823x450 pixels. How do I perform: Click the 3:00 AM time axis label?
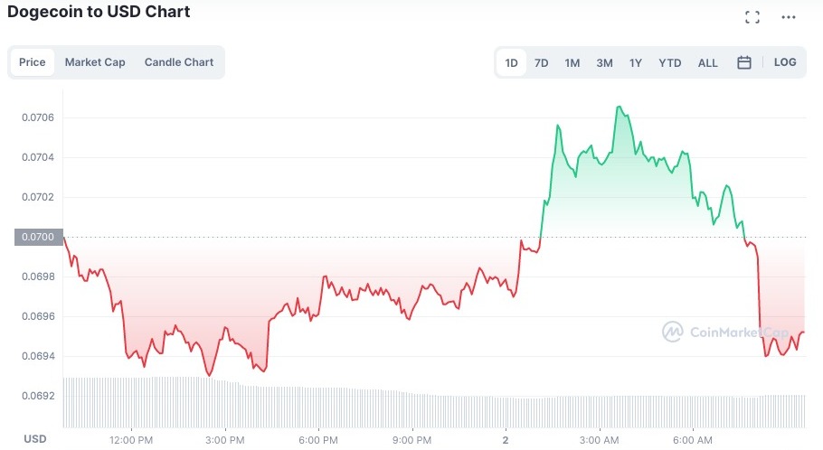click(599, 439)
